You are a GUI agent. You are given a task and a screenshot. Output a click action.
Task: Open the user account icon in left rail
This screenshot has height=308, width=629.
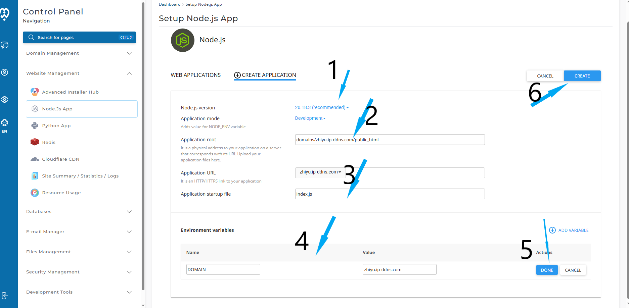click(5, 72)
